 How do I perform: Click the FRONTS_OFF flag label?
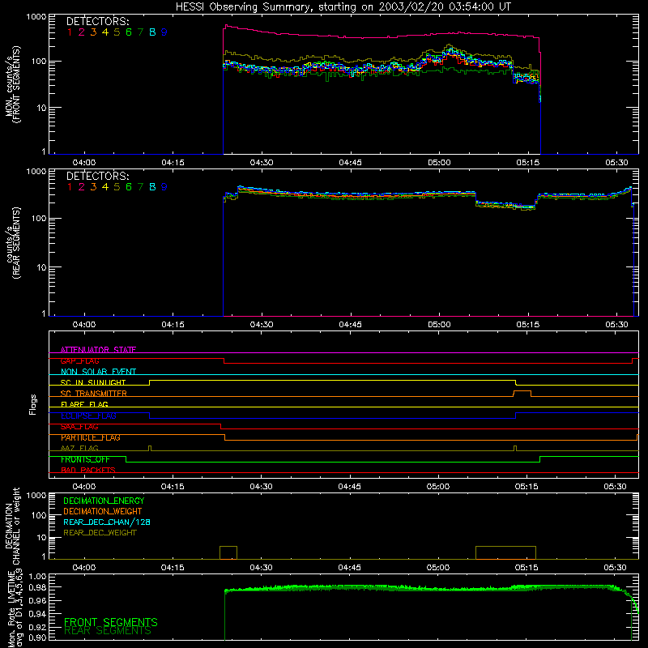point(85,459)
